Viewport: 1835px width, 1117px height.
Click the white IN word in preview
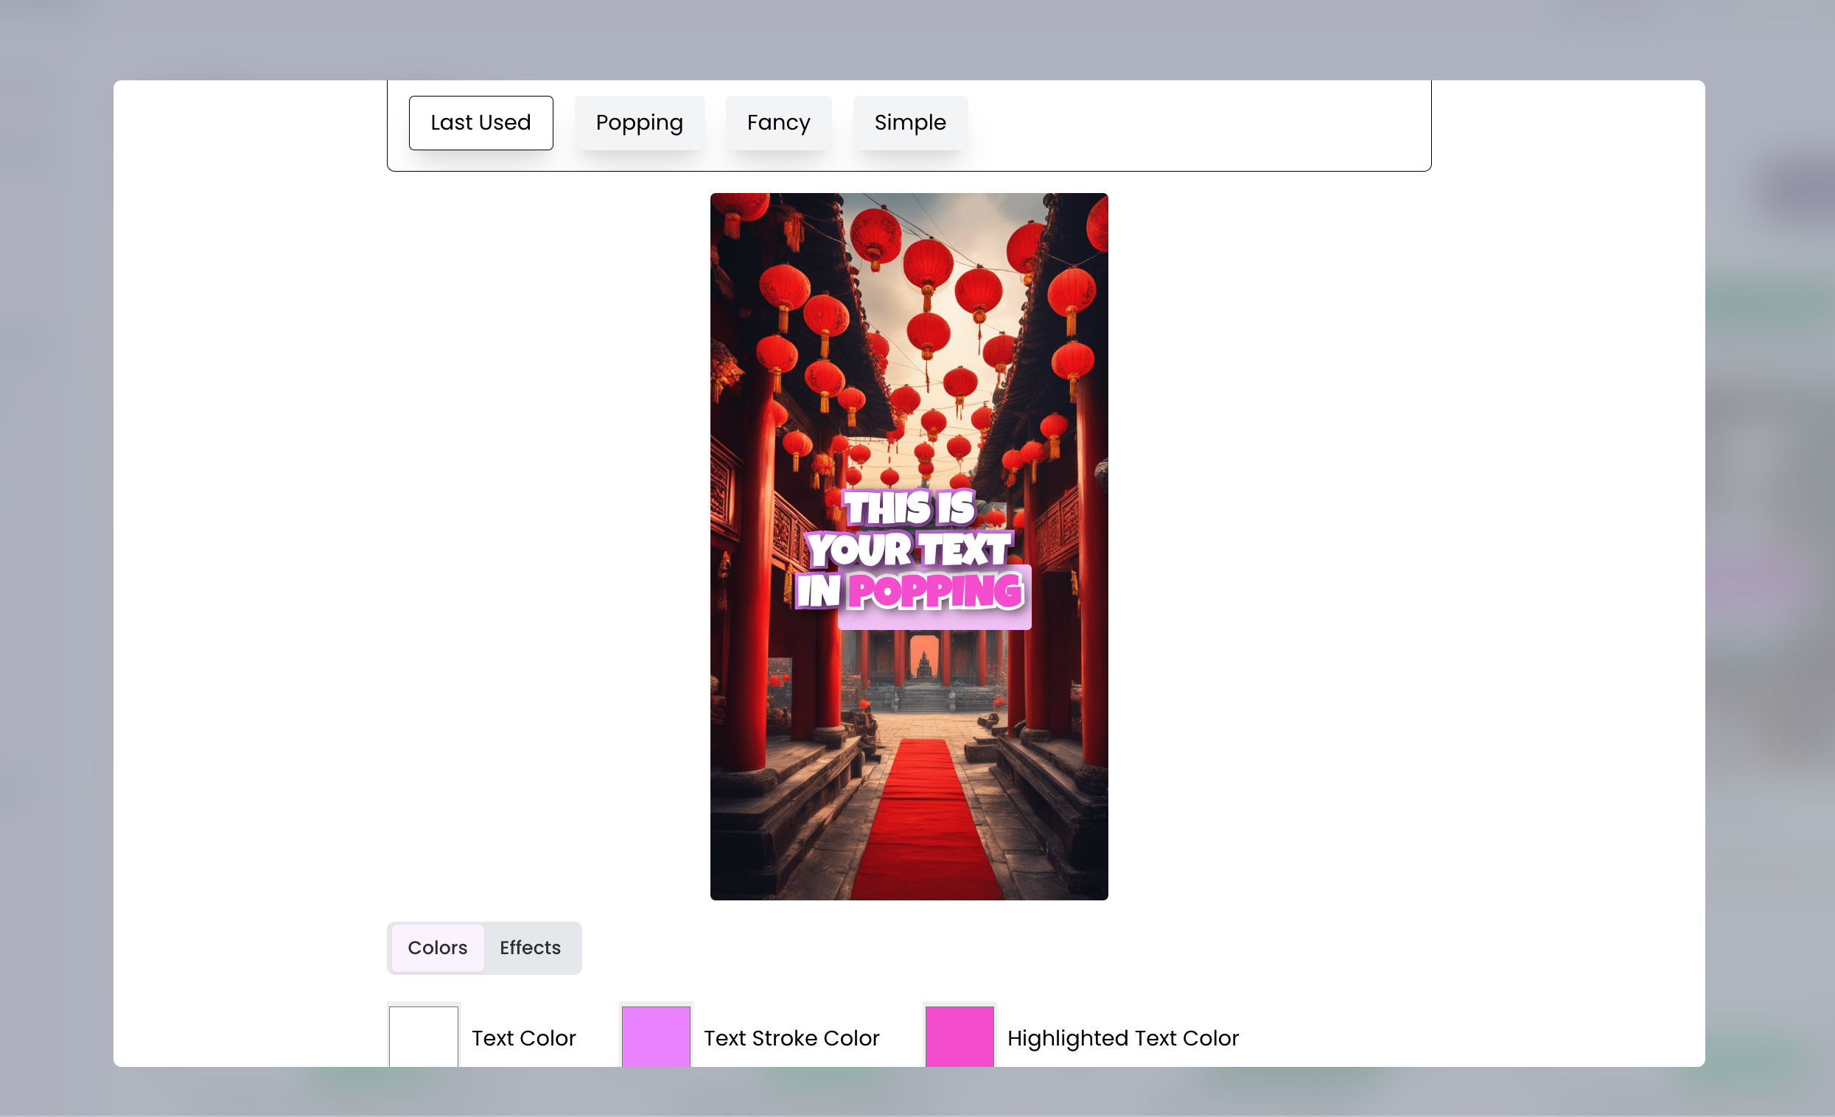coord(818,592)
